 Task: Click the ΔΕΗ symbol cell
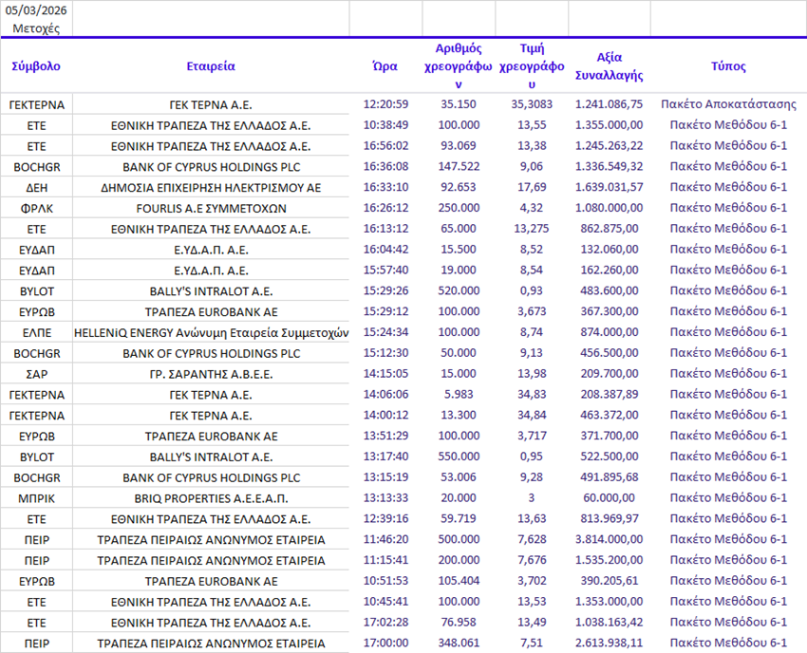(36, 187)
